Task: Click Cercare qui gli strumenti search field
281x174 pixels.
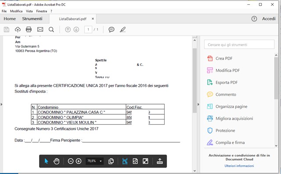Action: tap(239, 44)
